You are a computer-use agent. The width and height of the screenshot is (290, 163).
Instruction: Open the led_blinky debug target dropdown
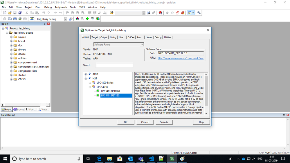(66, 19)
